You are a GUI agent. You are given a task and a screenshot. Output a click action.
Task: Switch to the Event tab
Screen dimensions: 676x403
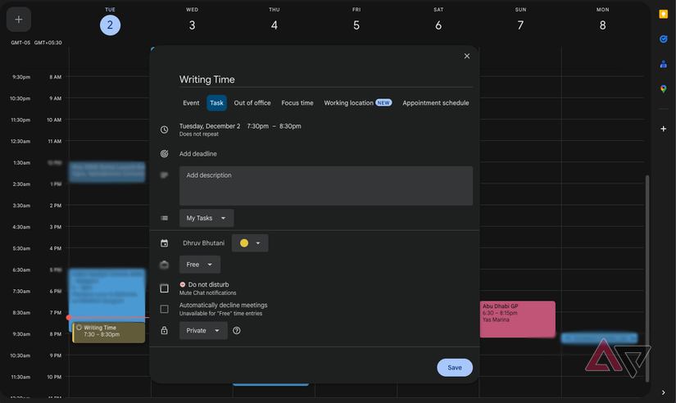(191, 103)
